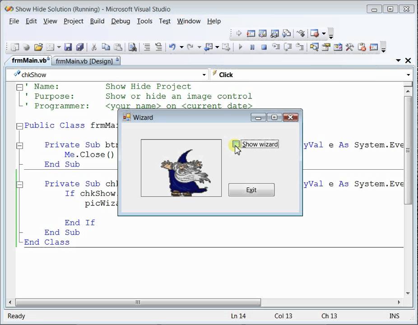Click the Exit button in Wizard form

pyautogui.click(x=251, y=190)
